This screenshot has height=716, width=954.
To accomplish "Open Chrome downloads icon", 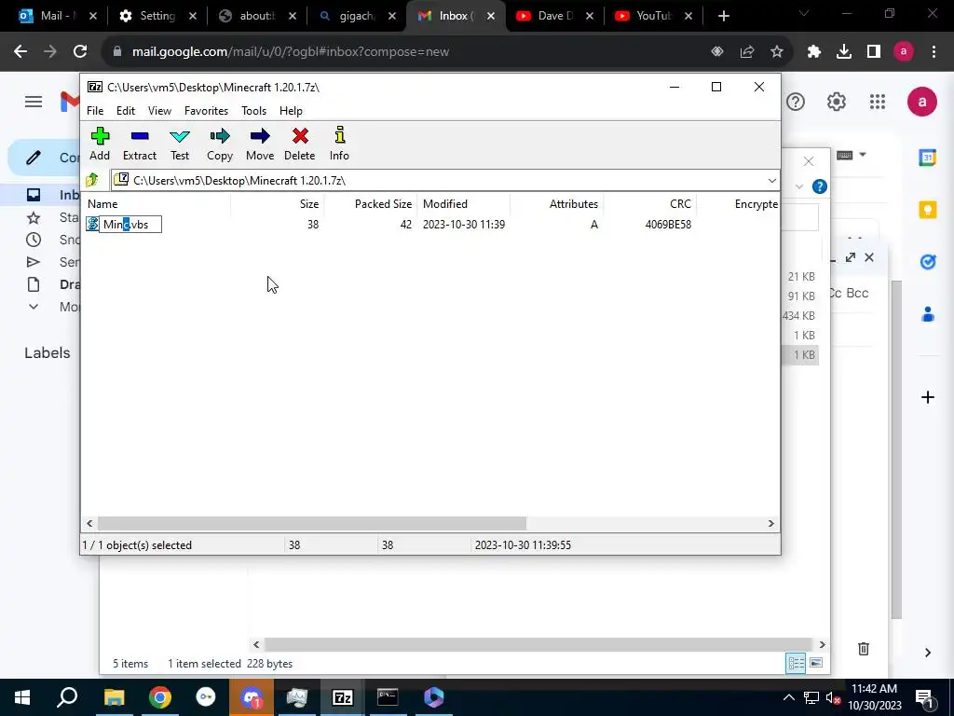I will [x=844, y=52].
